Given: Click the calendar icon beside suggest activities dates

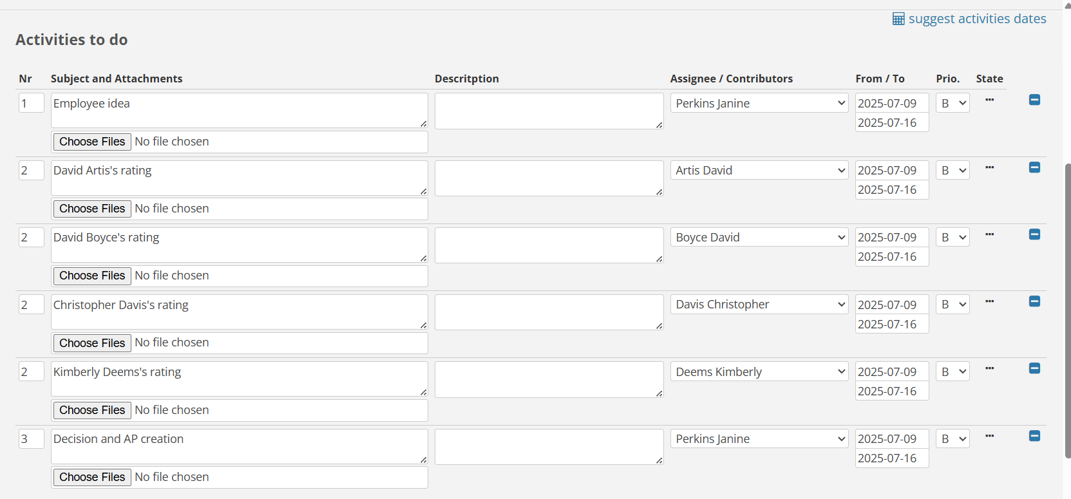Looking at the screenshot, I should point(898,19).
